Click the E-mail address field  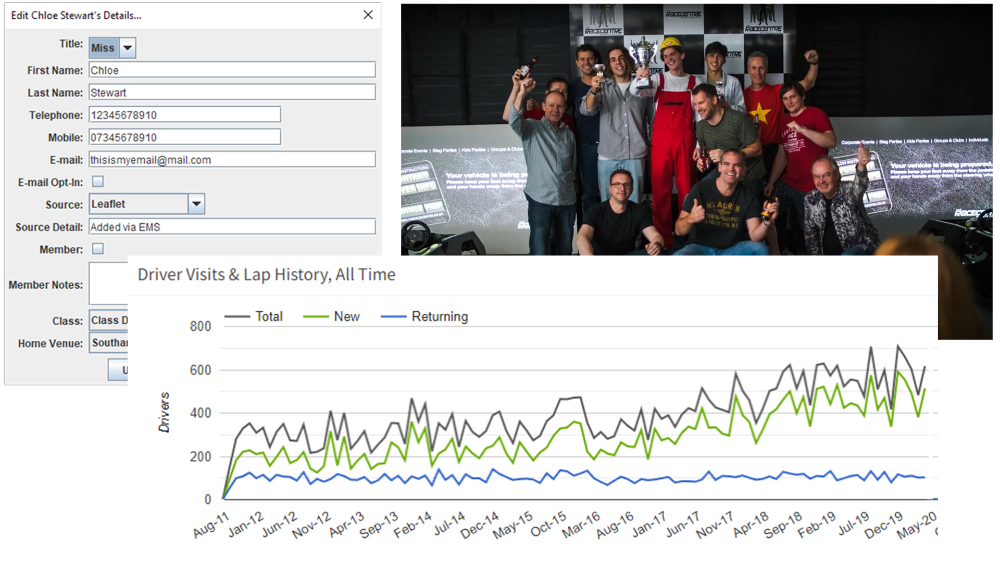pyautogui.click(x=232, y=160)
